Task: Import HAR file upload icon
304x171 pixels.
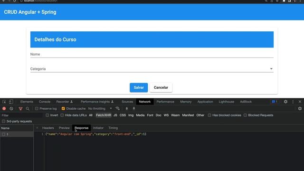Action: (127, 109)
